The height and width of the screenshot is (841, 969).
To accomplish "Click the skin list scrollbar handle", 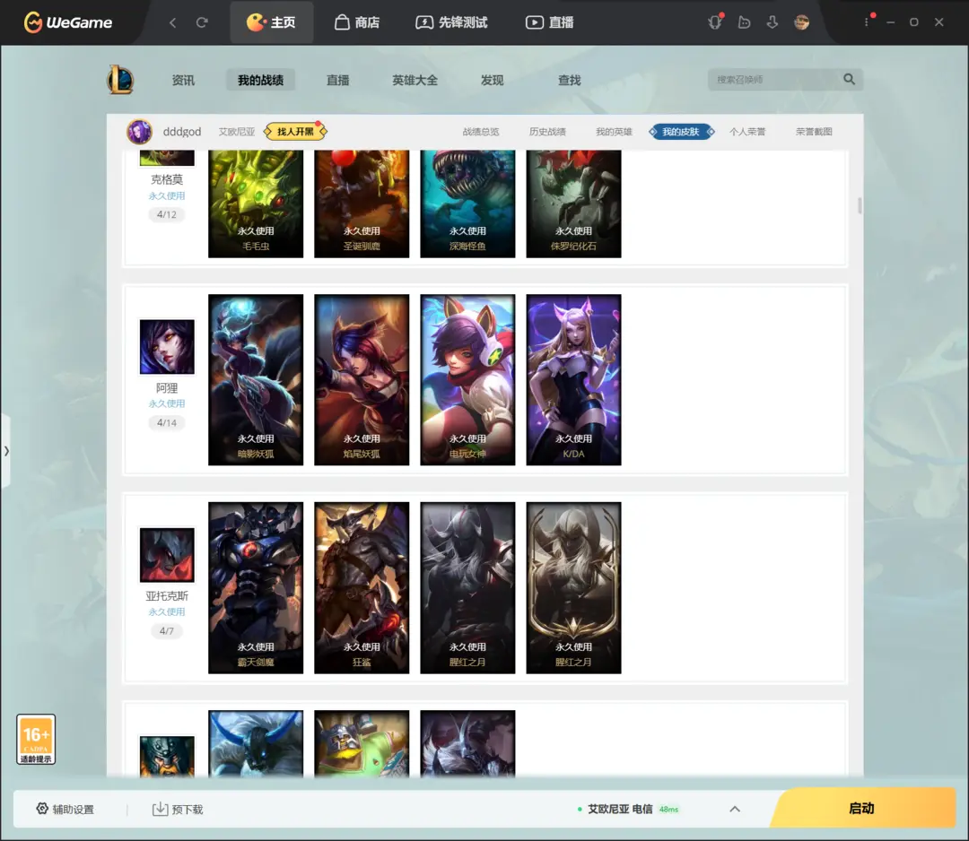I will coord(860,205).
